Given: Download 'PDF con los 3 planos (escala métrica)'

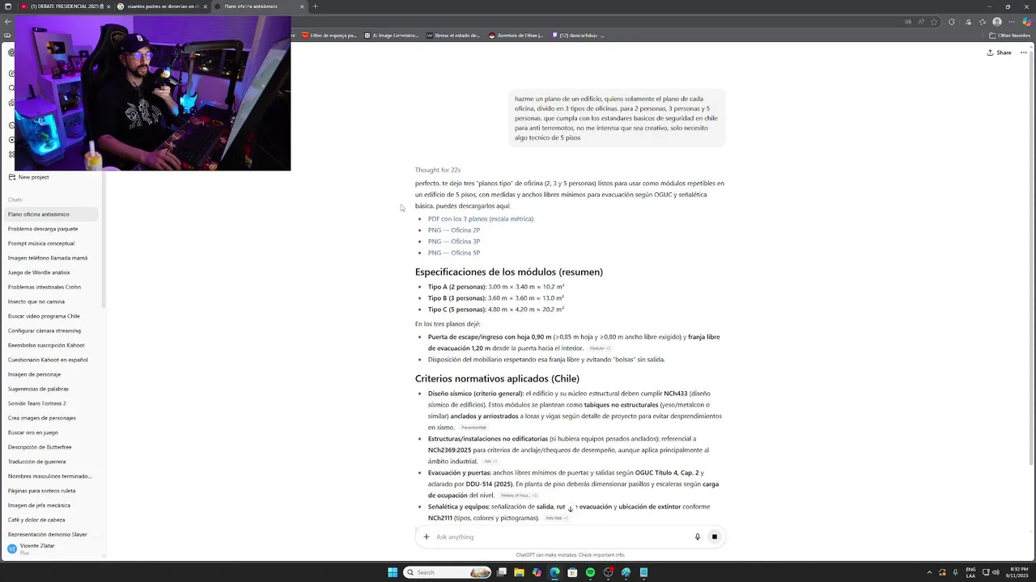Looking at the screenshot, I should click(481, 219).
